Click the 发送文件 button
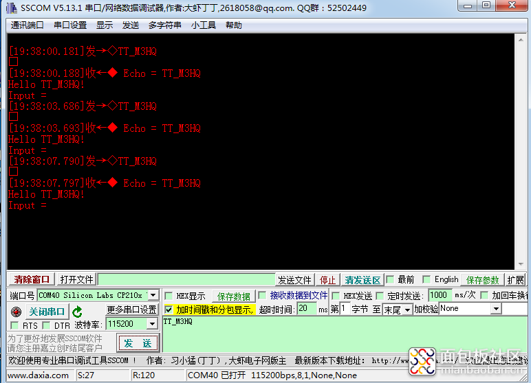Viewport: 531px width, 383px height. (294, 280)
